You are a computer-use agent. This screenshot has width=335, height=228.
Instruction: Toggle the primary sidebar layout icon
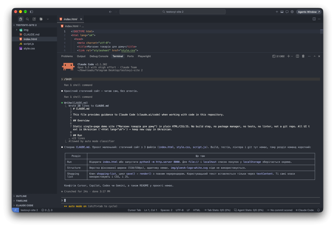point(31,12)
